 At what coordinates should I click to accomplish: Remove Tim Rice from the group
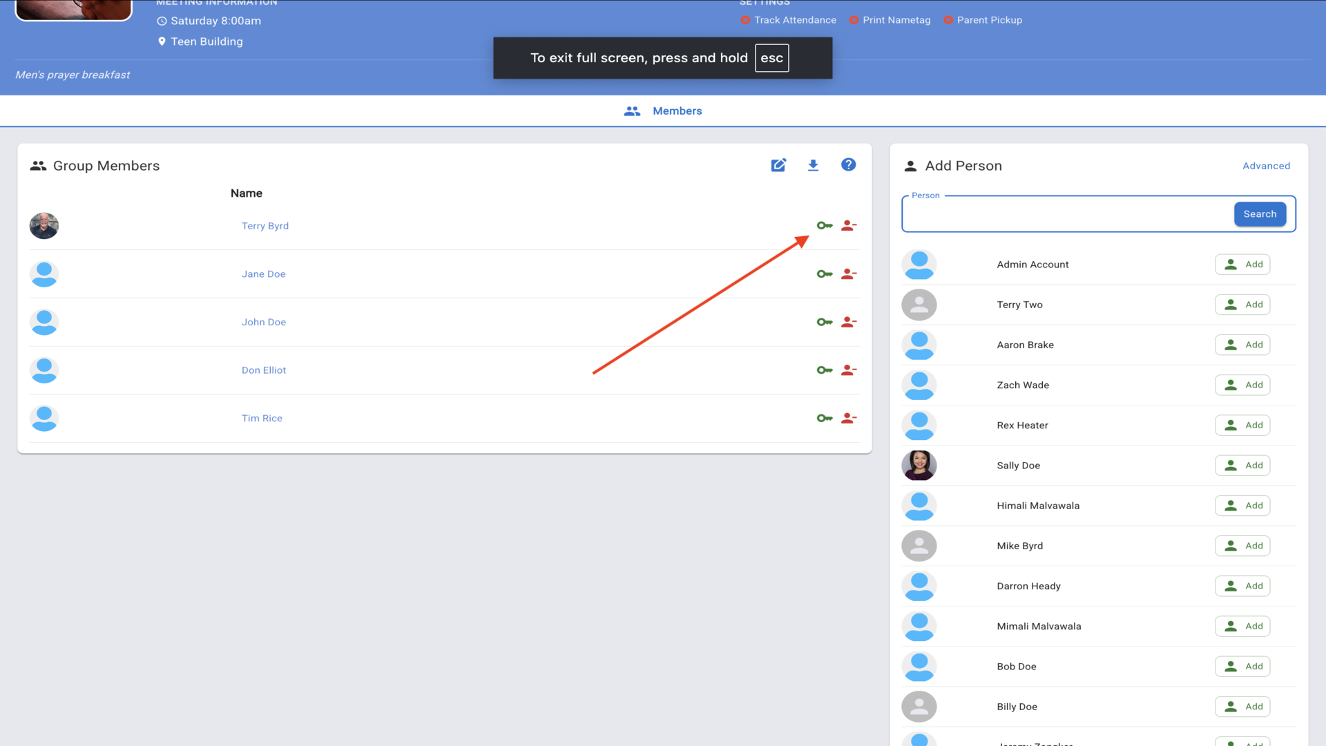pos(849,419)
